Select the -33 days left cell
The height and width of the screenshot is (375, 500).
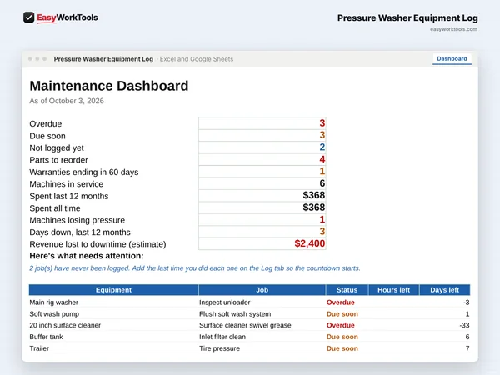[x=445, y=325]
